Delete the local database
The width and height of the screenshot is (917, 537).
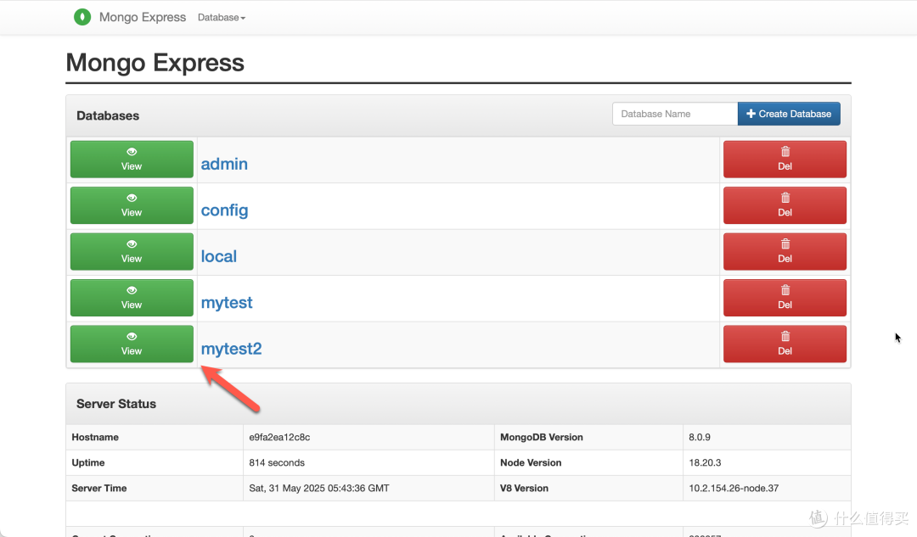pos(785,251)
